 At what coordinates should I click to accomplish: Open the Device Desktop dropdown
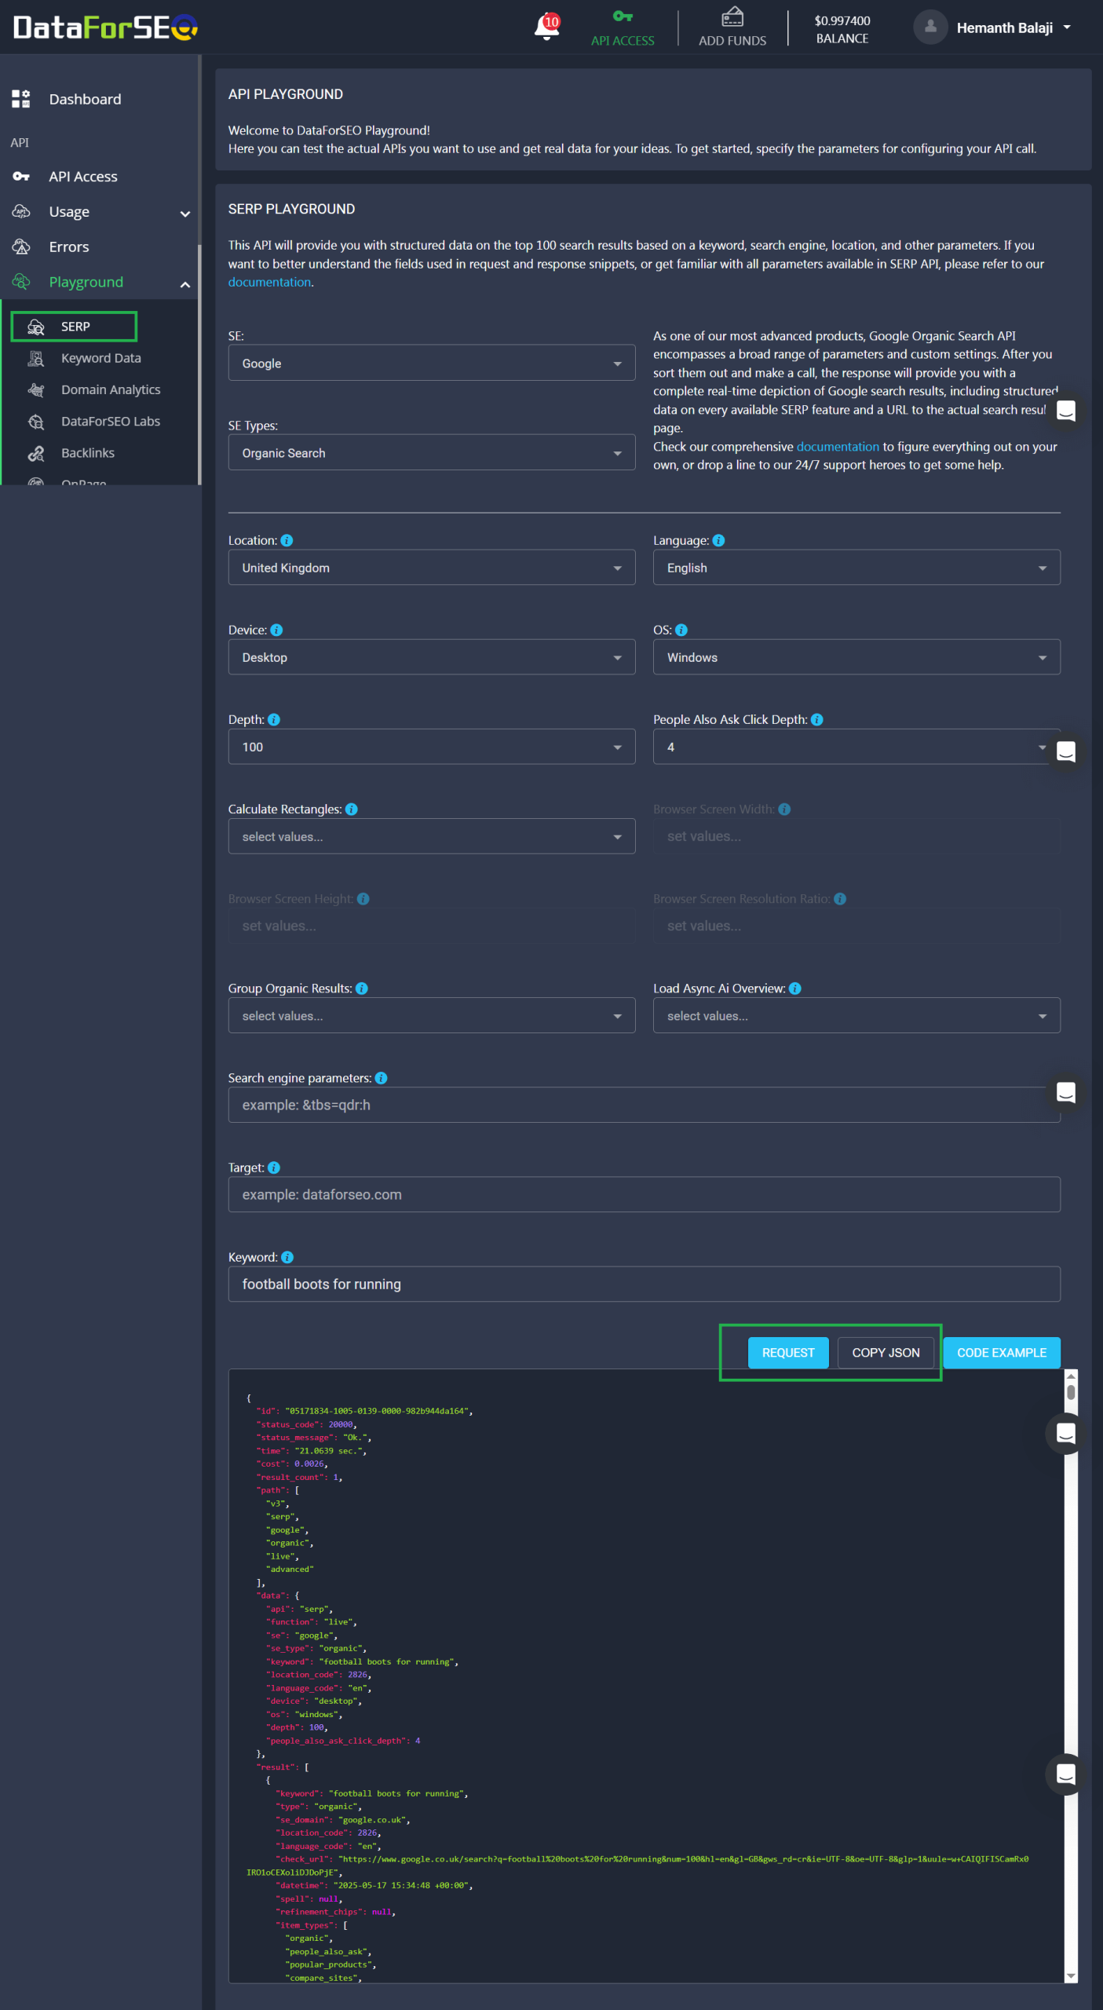pyautogui.click(x=432, y=656)
